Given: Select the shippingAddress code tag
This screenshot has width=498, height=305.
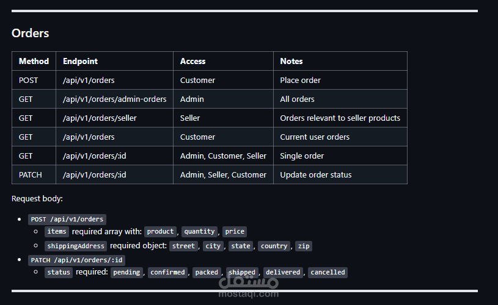Looking at the screenshot, I should 76,246.
